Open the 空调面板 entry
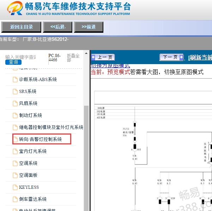This screenshot has width=212, height=211. pos(28,175)
